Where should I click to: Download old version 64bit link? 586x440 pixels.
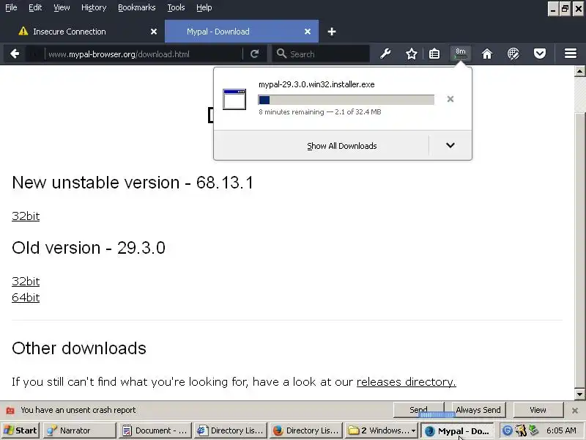[x=26, y=298]
